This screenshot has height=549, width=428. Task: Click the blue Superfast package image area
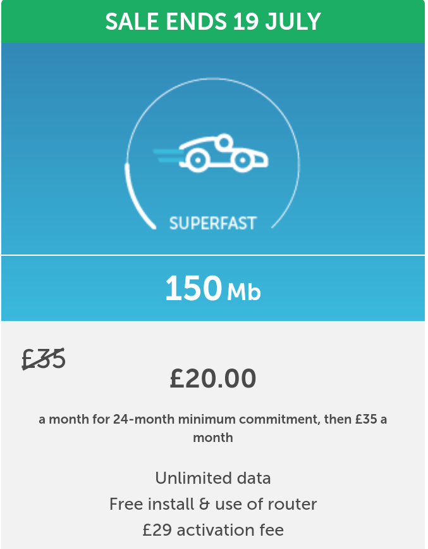[213, 149]
